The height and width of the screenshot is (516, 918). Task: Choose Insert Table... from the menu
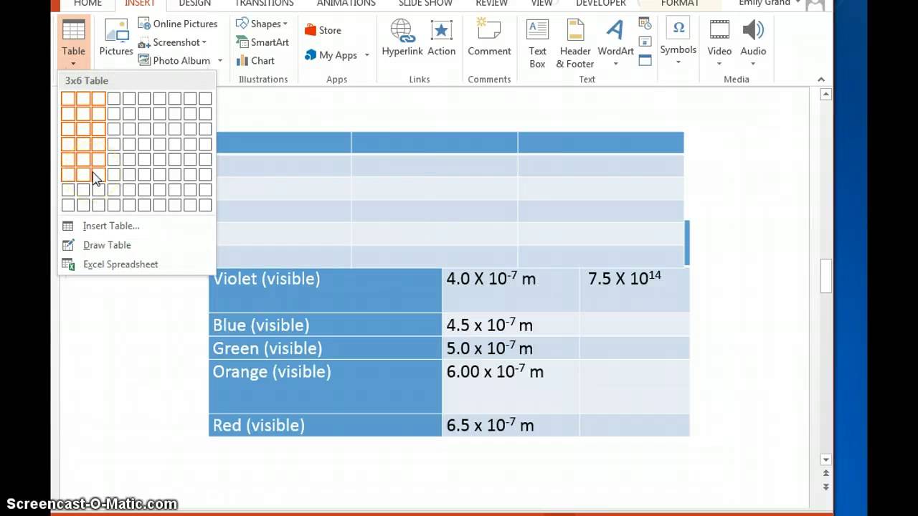(111, 226)
